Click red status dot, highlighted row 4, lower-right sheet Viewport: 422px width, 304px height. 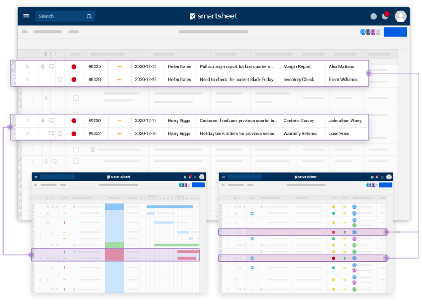click(334, 232)
